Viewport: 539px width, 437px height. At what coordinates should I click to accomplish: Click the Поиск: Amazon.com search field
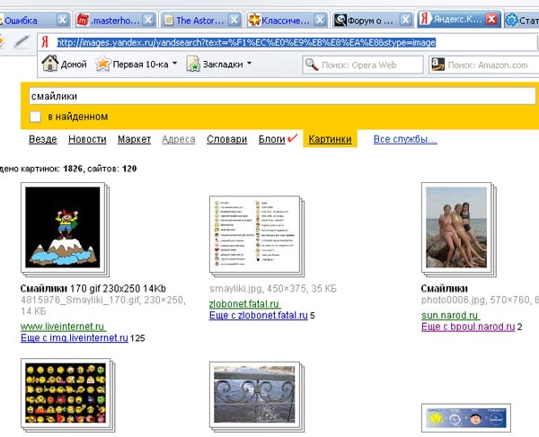[x=485, y=65]
